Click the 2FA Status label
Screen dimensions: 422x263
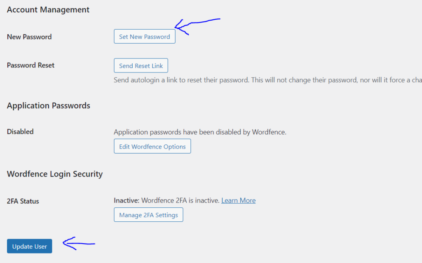tap(23, 201)
